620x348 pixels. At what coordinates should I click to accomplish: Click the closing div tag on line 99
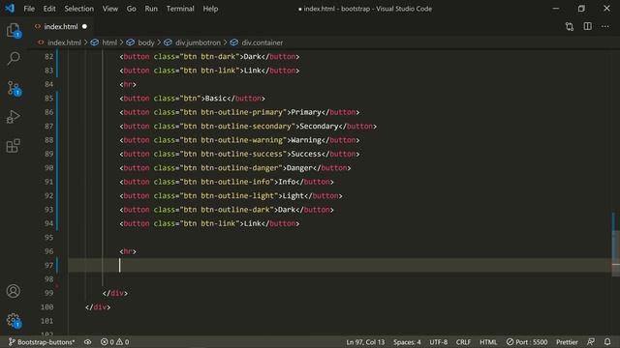(x=115, y=293)
